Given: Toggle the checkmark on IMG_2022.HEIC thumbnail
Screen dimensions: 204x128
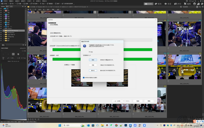Looking at the screenshot, I should point(168,20).
